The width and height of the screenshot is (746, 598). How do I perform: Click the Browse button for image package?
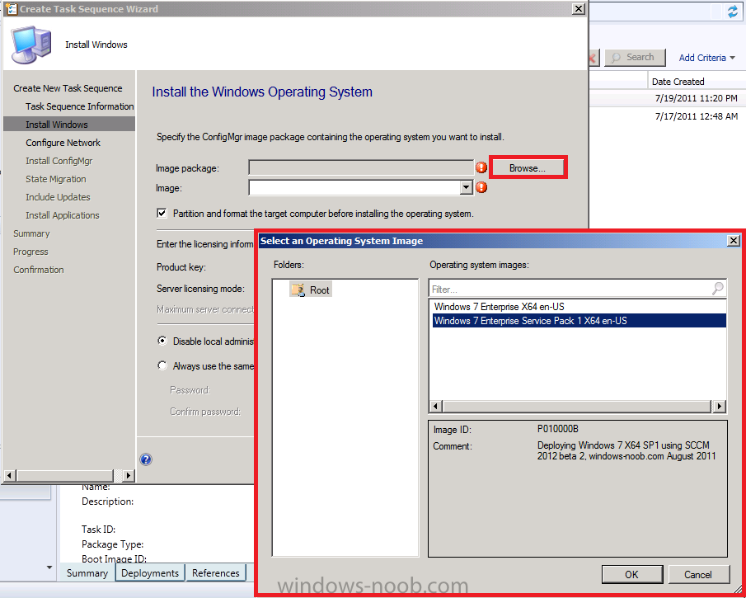click(x=528, y=168)
